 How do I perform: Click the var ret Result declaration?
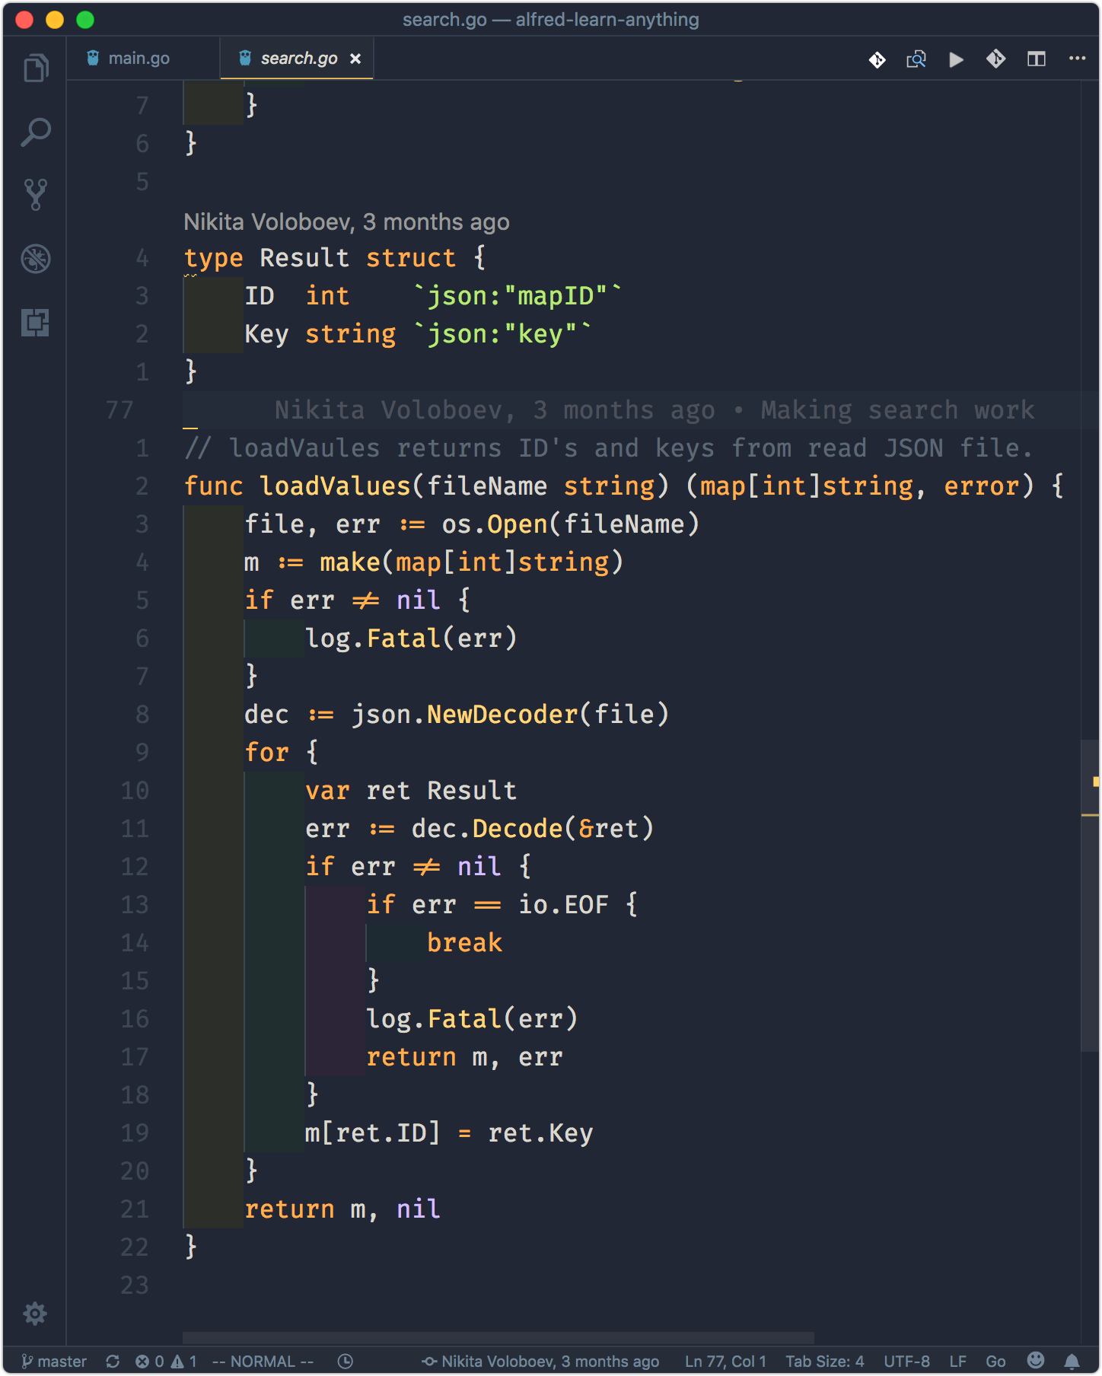[411, 790]
